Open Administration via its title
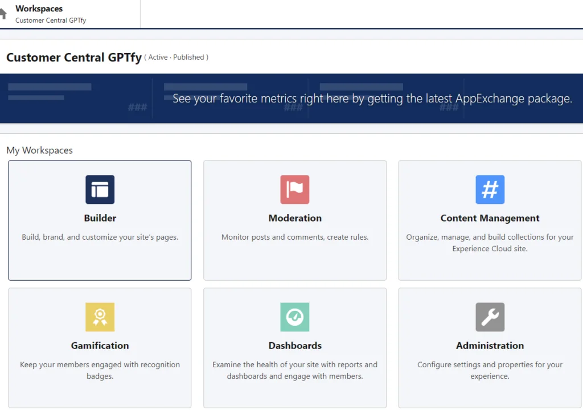The height and width of the screenshot is (410, 583). 490,346
